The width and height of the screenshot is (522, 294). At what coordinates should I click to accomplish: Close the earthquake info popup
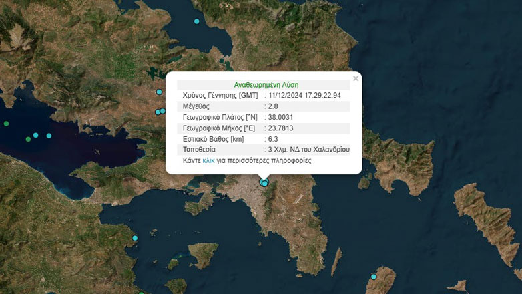tap(356, 78)
